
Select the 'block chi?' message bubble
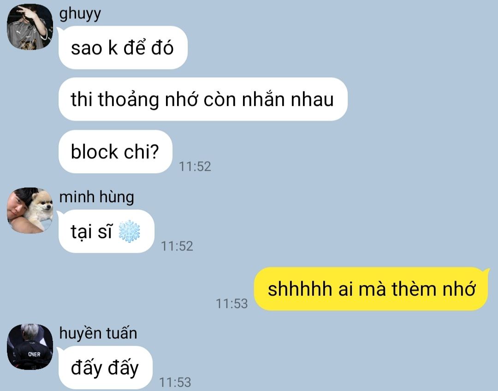tap(115, 152)
